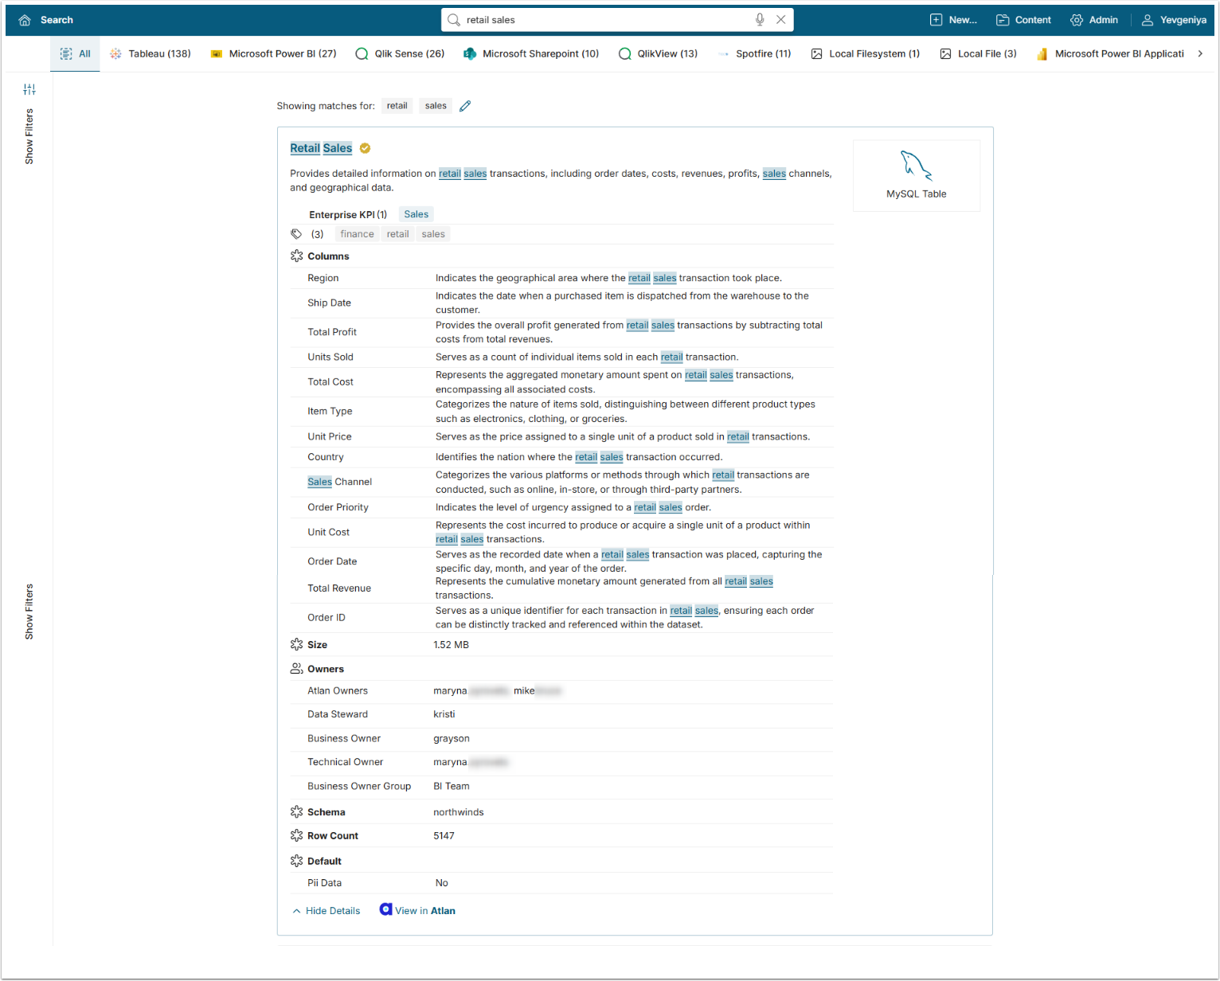Select the 'retail' tag
The width and height of the screenshot is (1220, 981).
398,234
